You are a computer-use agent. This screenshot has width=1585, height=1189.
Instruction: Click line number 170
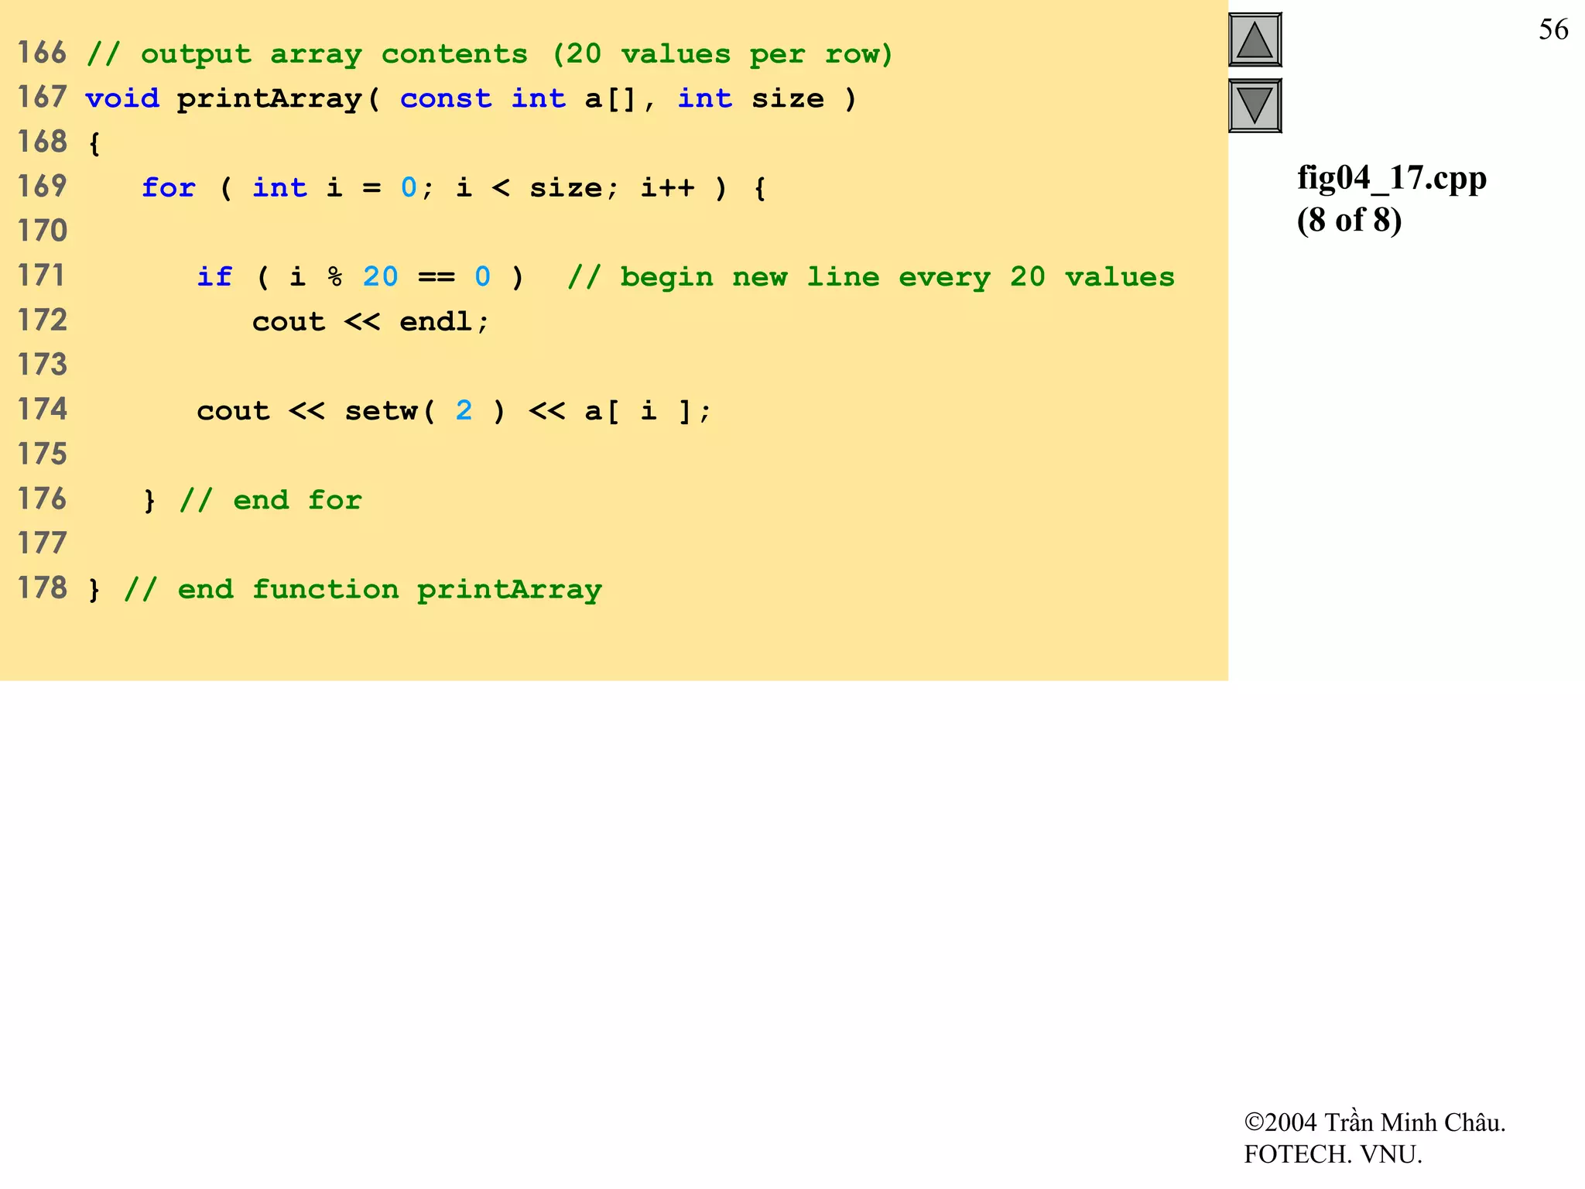pos(43,231)
